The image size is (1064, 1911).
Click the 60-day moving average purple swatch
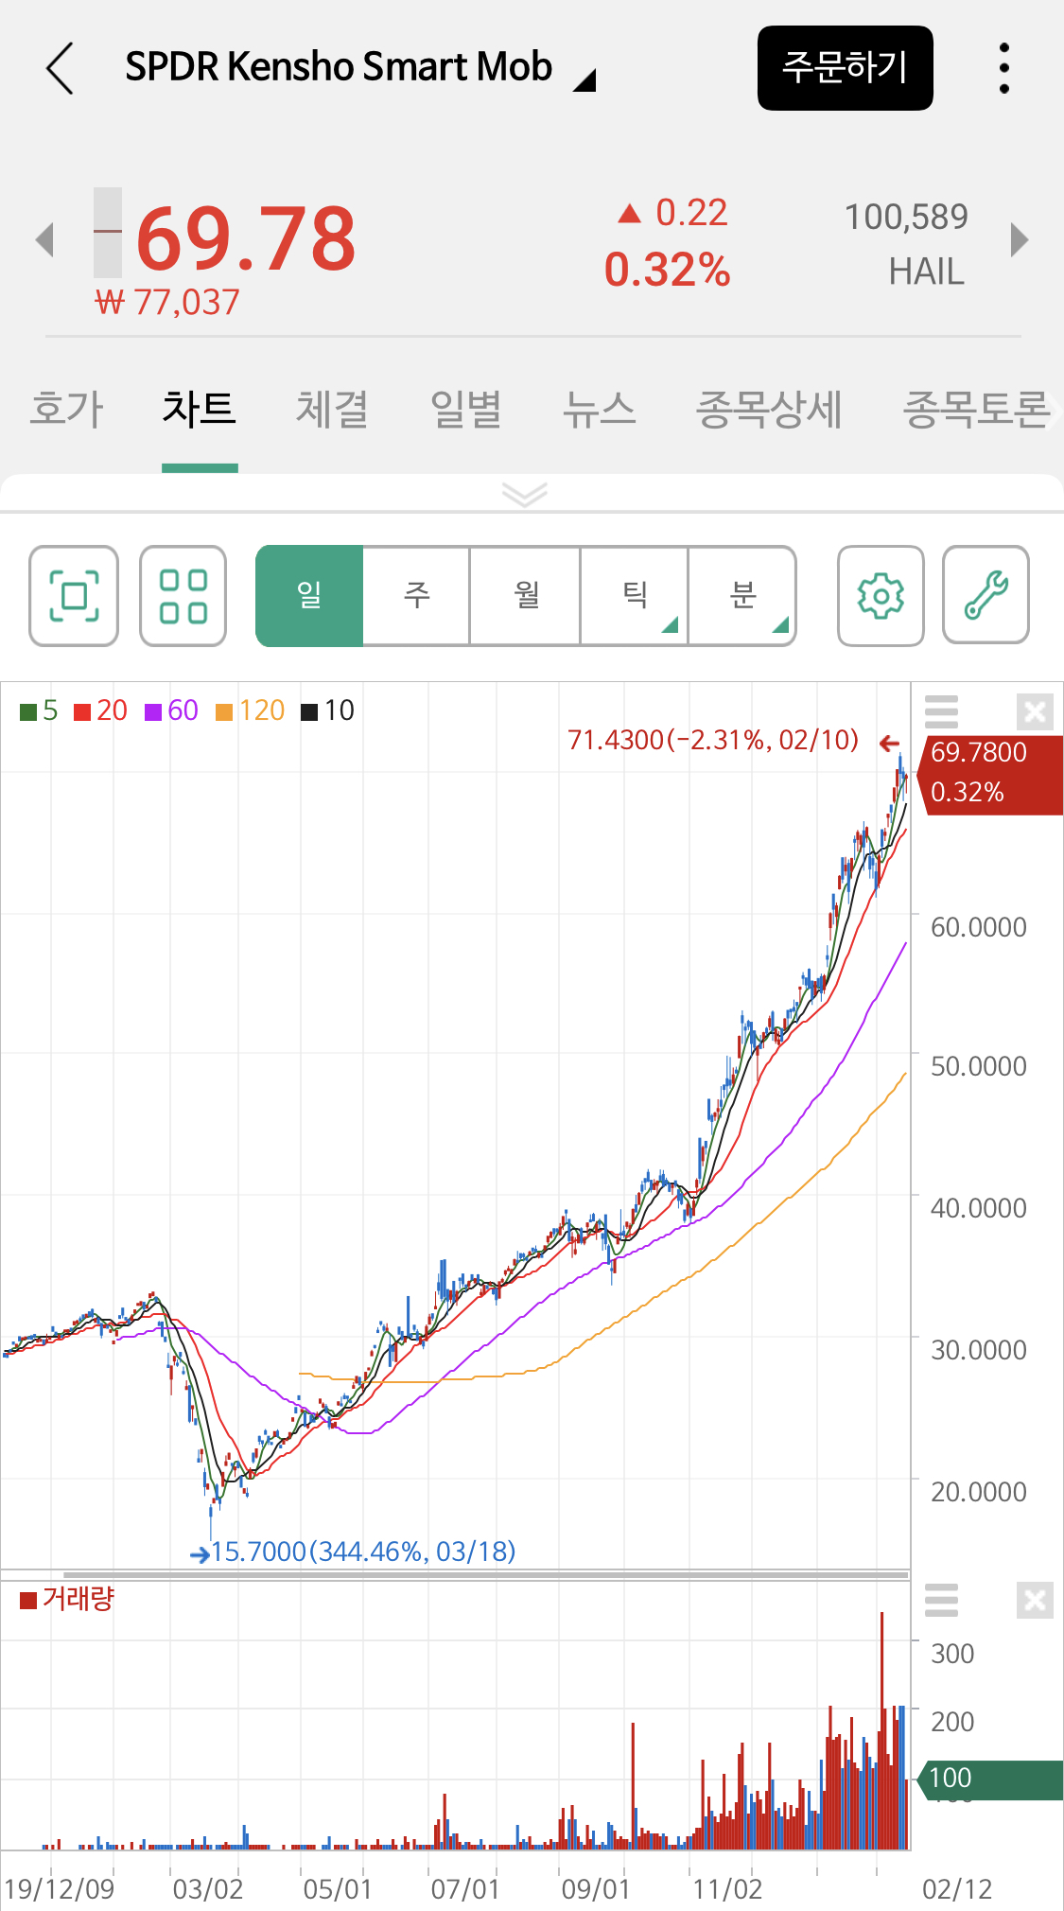click(153, 711)
